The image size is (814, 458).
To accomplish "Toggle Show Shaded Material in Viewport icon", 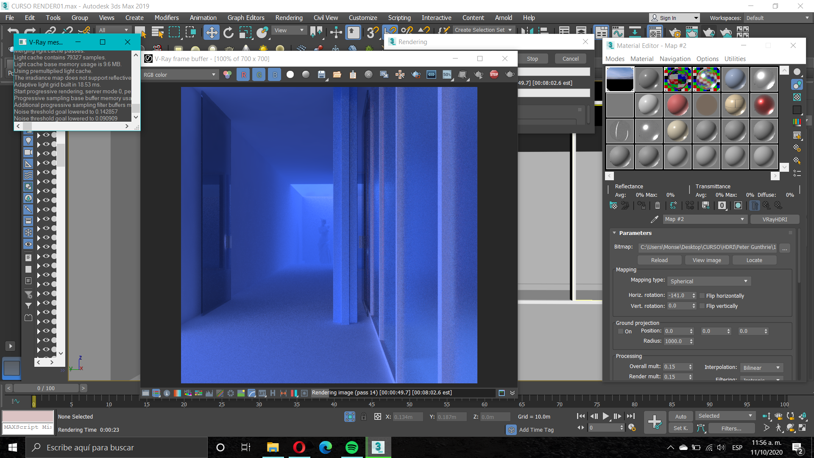I will (x=738, y=206).
